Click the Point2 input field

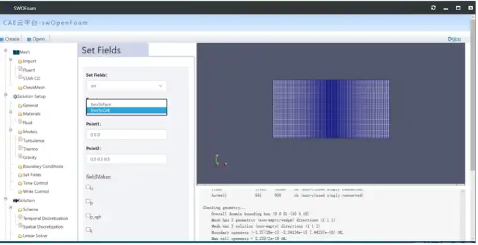[x=126, y=159]
